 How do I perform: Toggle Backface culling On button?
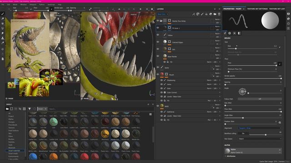coord(243,133)
